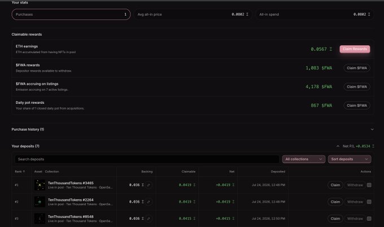The height and width of the screenshot is (227, 384).
Task: Tick the checkbox for TenThousandTokens #3465
Action: 369,185
